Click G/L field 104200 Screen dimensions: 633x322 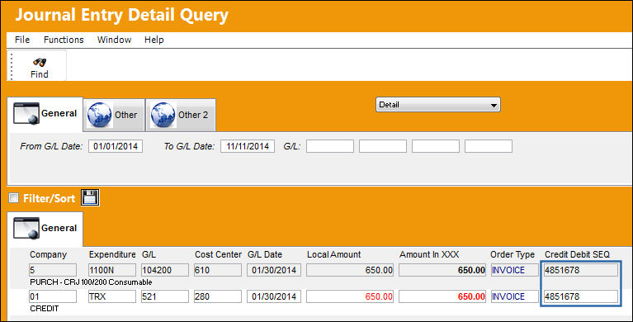(165, 270)
